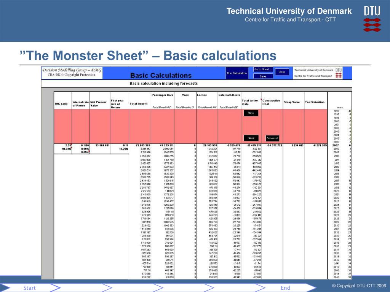The width and height of the screenshot is (390, 292).
Task: Click the Decision Modelling Group – DMG badge
Action: point(72,73)
